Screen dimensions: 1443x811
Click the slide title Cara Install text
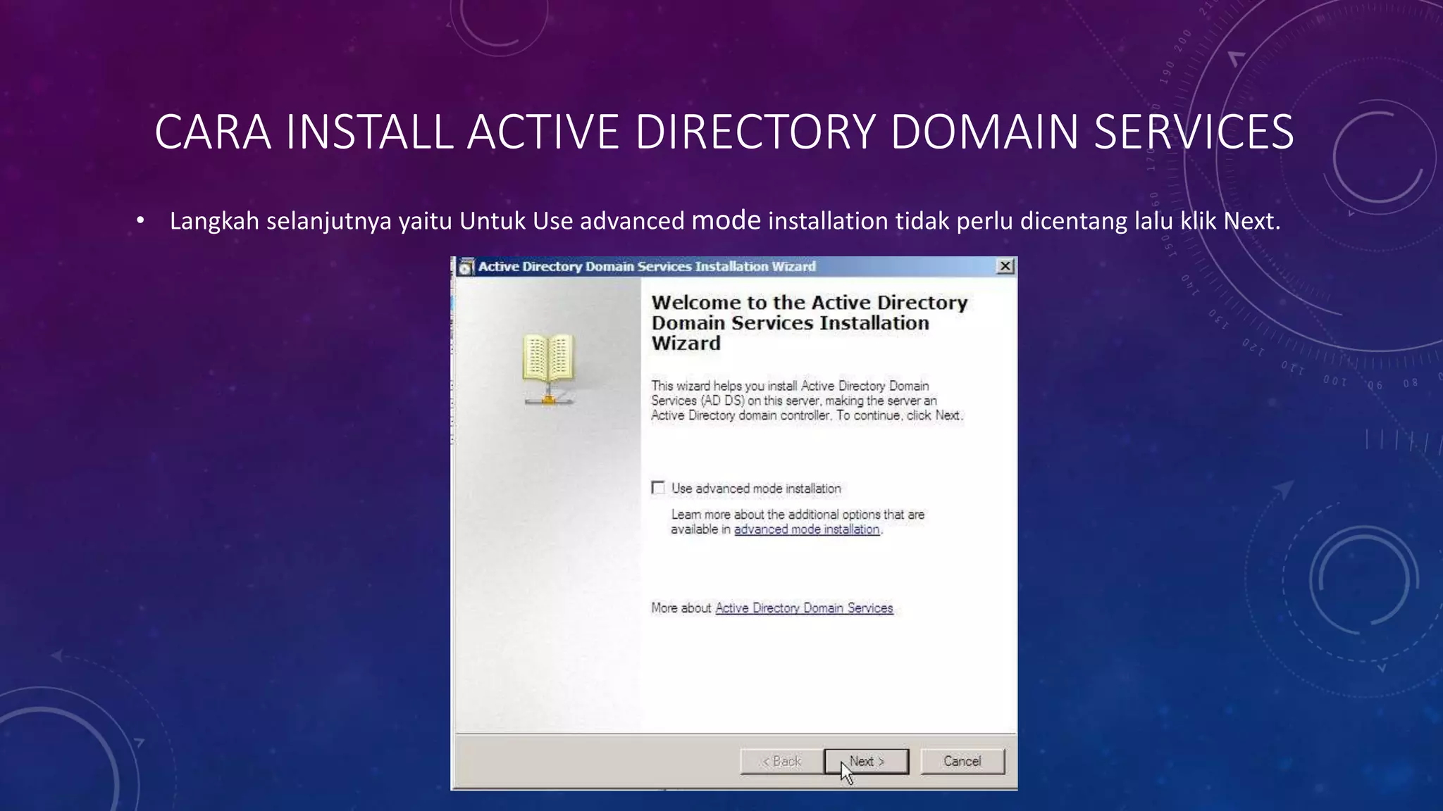tap(724, 132)
